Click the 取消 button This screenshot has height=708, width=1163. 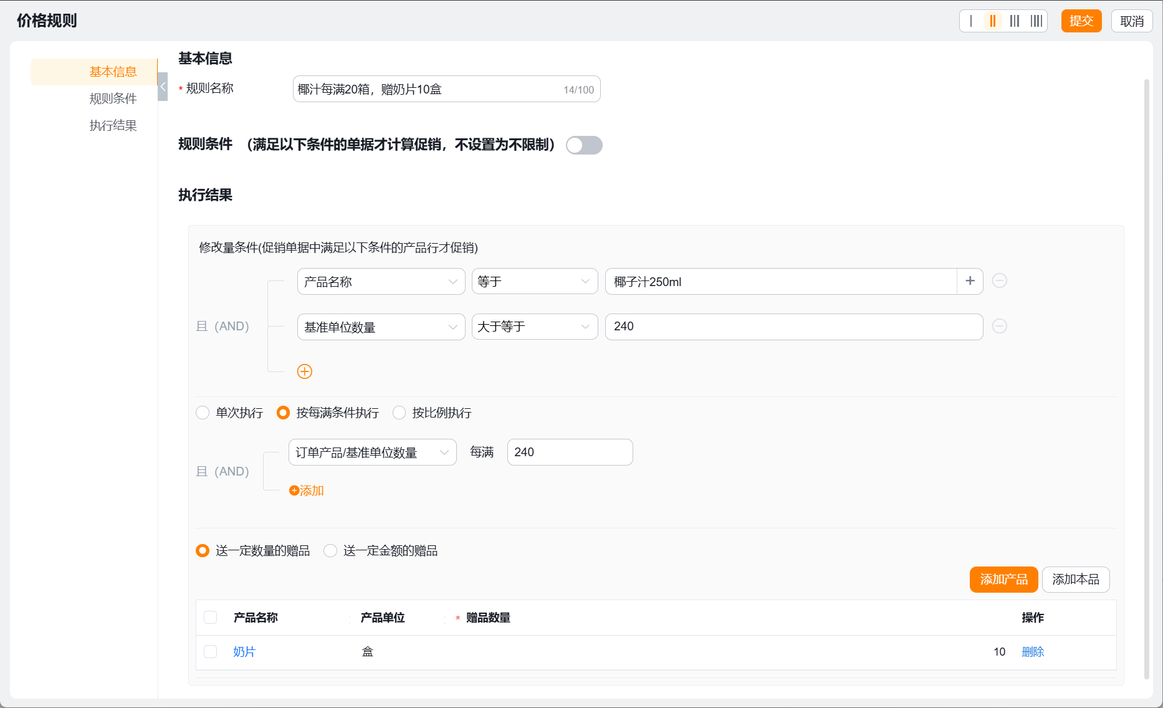(1132, 21)
